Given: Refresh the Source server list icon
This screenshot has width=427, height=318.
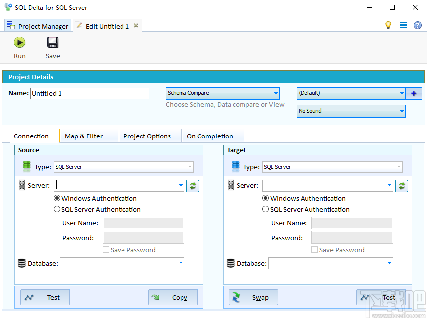Looking at the screenshot, I should point(192,185).
